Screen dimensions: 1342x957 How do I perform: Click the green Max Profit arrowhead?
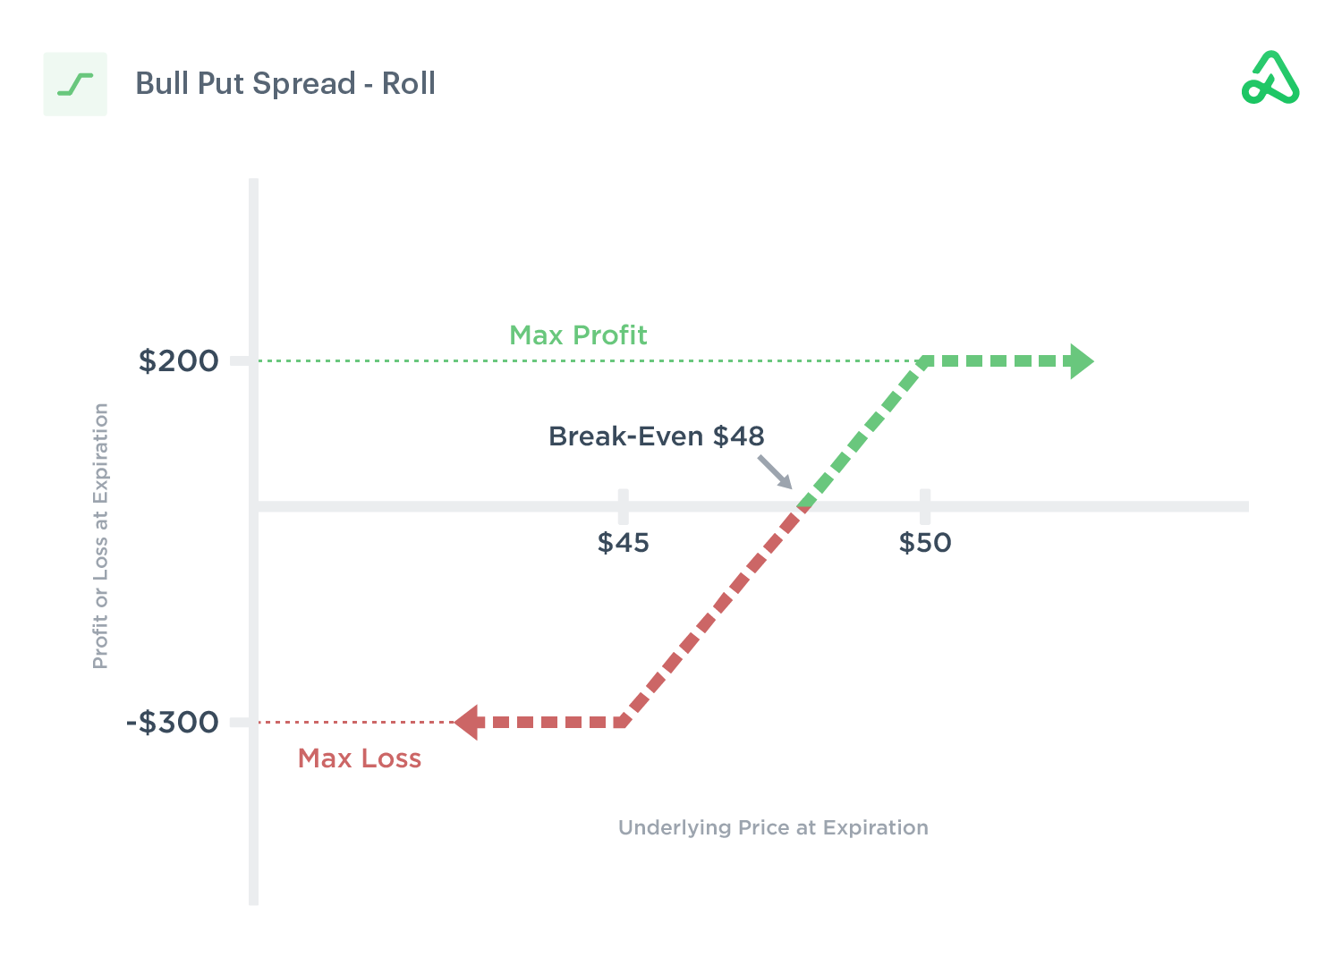1081,361
